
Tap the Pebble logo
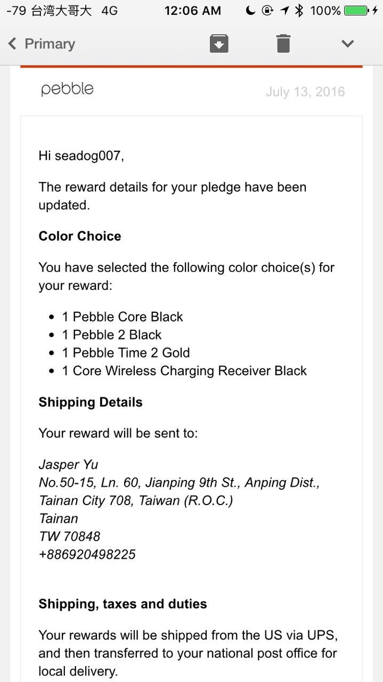(x=67, y=89)
